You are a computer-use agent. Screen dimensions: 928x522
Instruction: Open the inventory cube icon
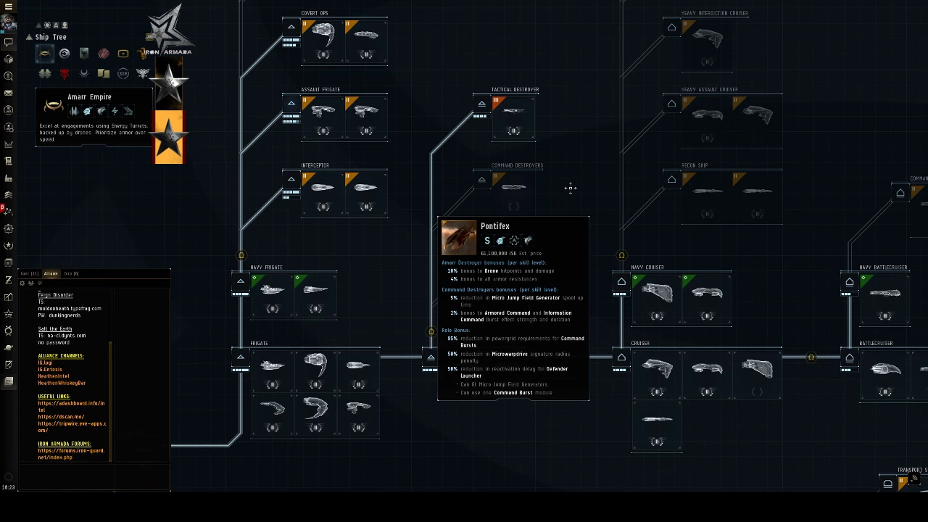coord(8,59)
